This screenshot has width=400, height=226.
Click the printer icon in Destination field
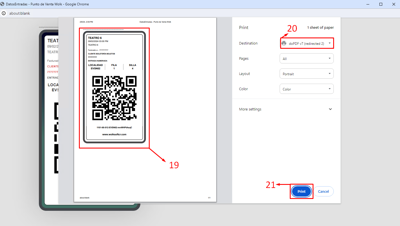coord(284,43)
